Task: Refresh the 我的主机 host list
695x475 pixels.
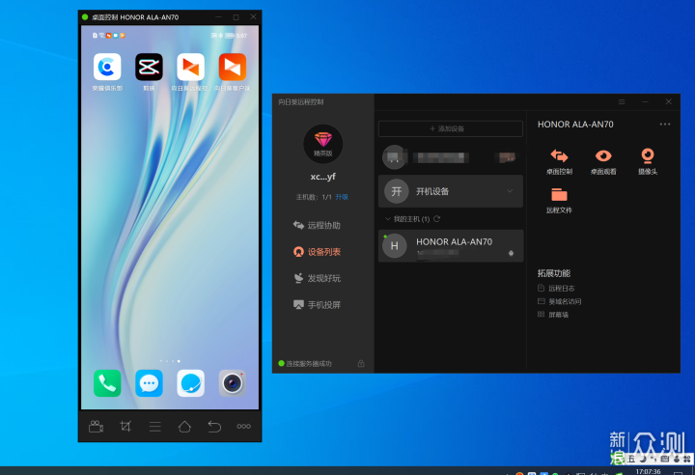Action: 437,218
